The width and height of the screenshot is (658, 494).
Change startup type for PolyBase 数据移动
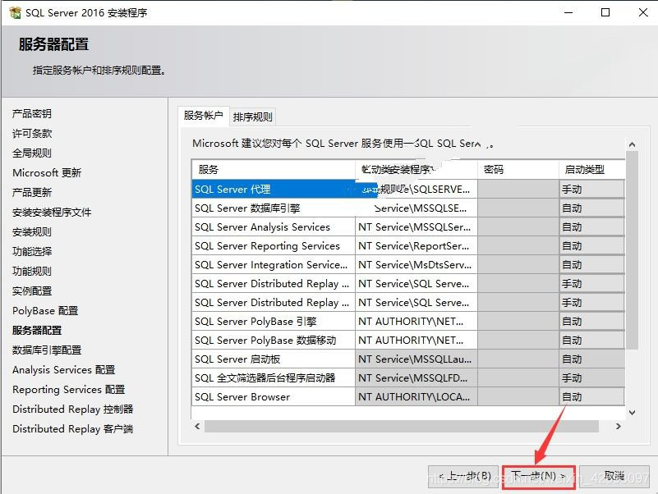[591, 340]
